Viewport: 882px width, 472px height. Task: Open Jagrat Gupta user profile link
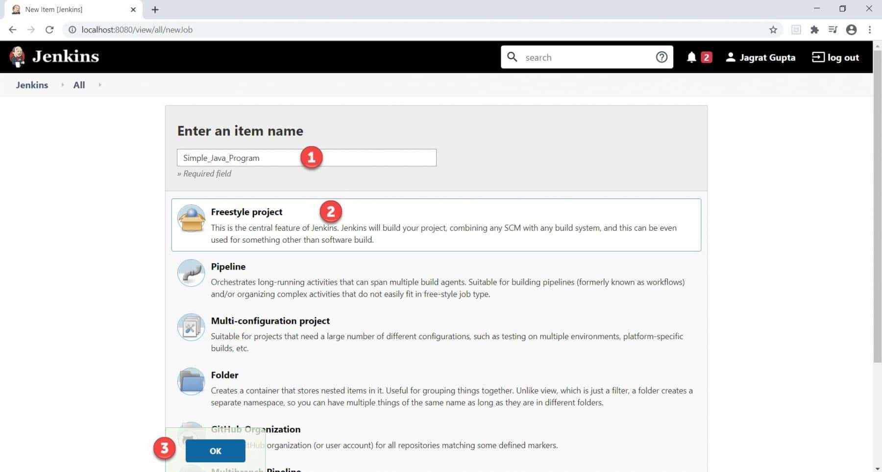coord(760,57)
